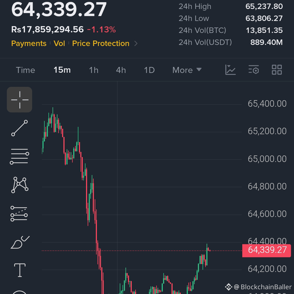Select the brush drawing tool
This screenshot has height=294, width=294.
[x=20, y=242]
